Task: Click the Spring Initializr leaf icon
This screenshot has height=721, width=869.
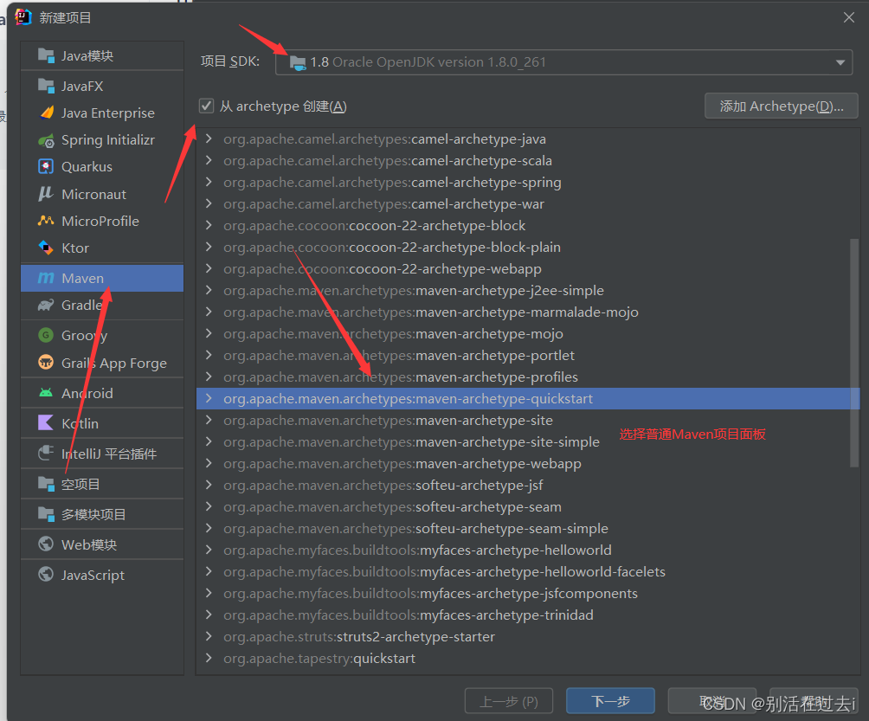Action: 46,140
